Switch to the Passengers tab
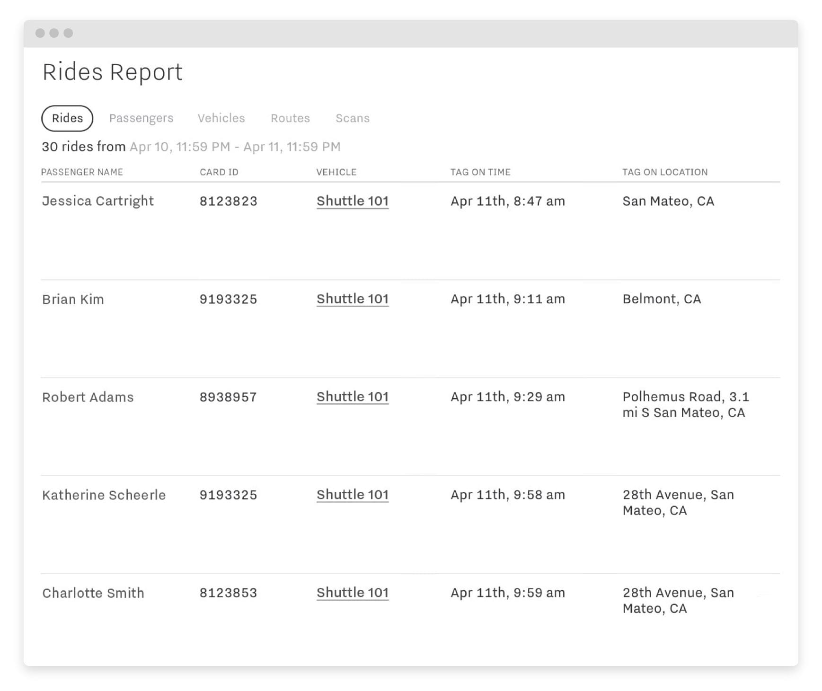 (x=141, y=118)
